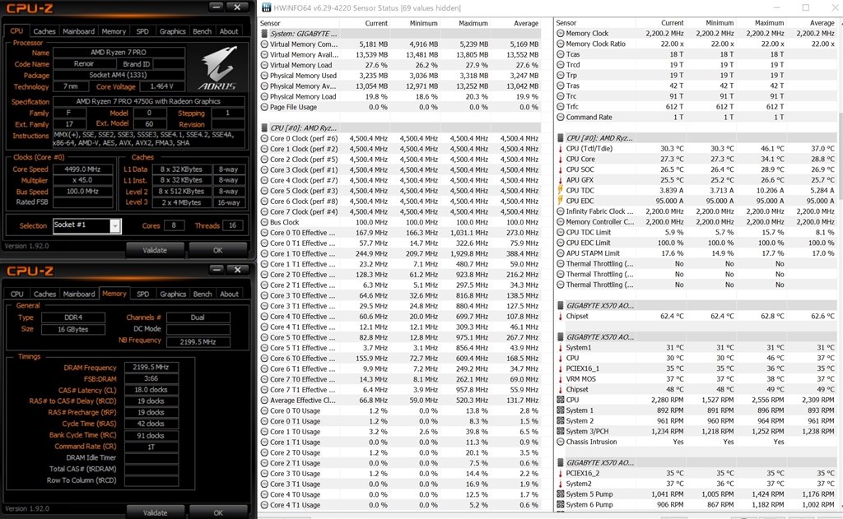Click the Core 0 T0 Usage row icon
Screen dimensions: 843x519
(x=264, y=411)
